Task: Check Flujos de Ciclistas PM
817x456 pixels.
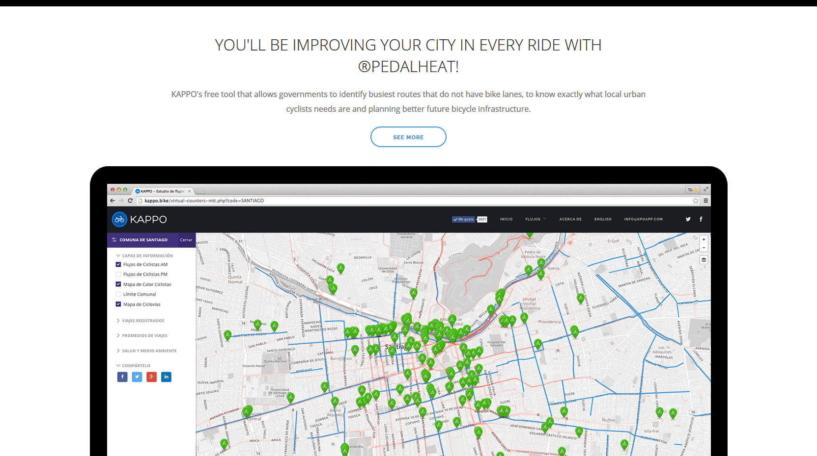Action: click(x=118, y=275)
